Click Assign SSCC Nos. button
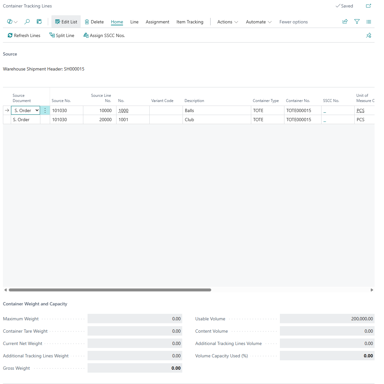Image resolution: width=384 pixels, height=384 pixels. [x=104, y=35]
